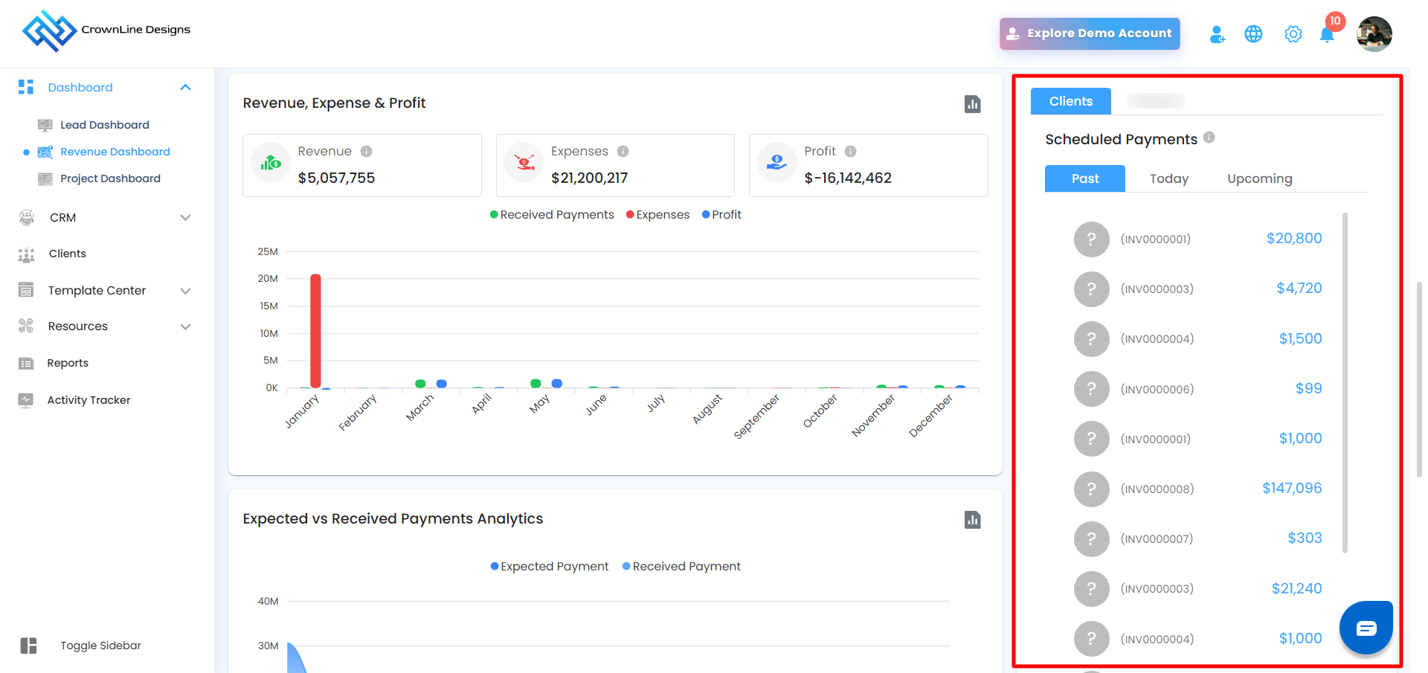Switch to the Today payments tab
The width and height of the screenshot is (1428, 673).
(1168, 178)
